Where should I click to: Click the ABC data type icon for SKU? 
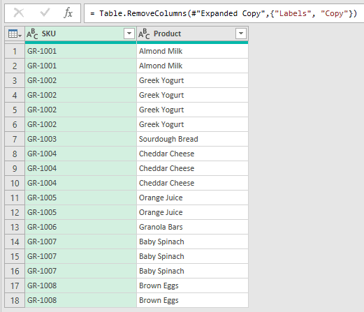(x=32, y=34)
